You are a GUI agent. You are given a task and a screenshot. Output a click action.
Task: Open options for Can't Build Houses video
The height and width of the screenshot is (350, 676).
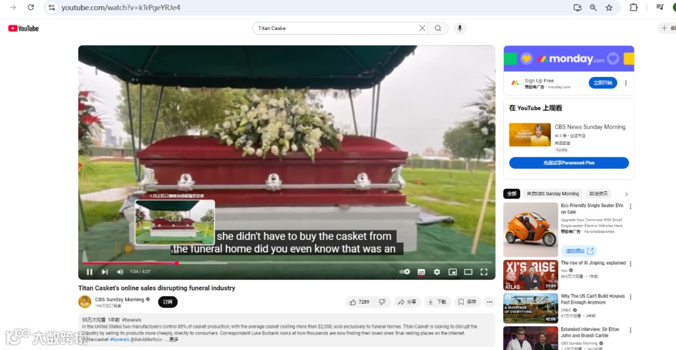[x=630, y=297]
